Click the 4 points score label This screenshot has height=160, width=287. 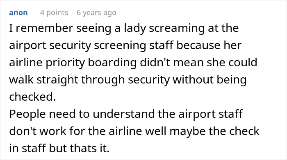(54, 13)
